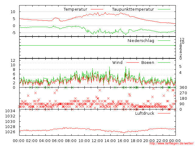The width and height of the screenshot is (195, 146).
Task: Click the green Taupunkttemperatur legend line
Action: point(164,9)
